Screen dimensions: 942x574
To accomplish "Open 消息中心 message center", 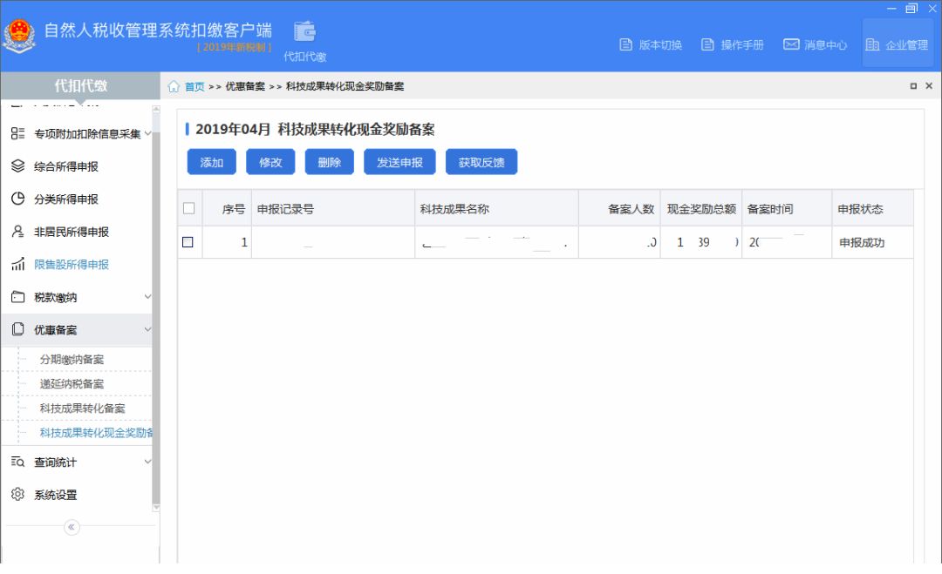I will tap(815, 45).
